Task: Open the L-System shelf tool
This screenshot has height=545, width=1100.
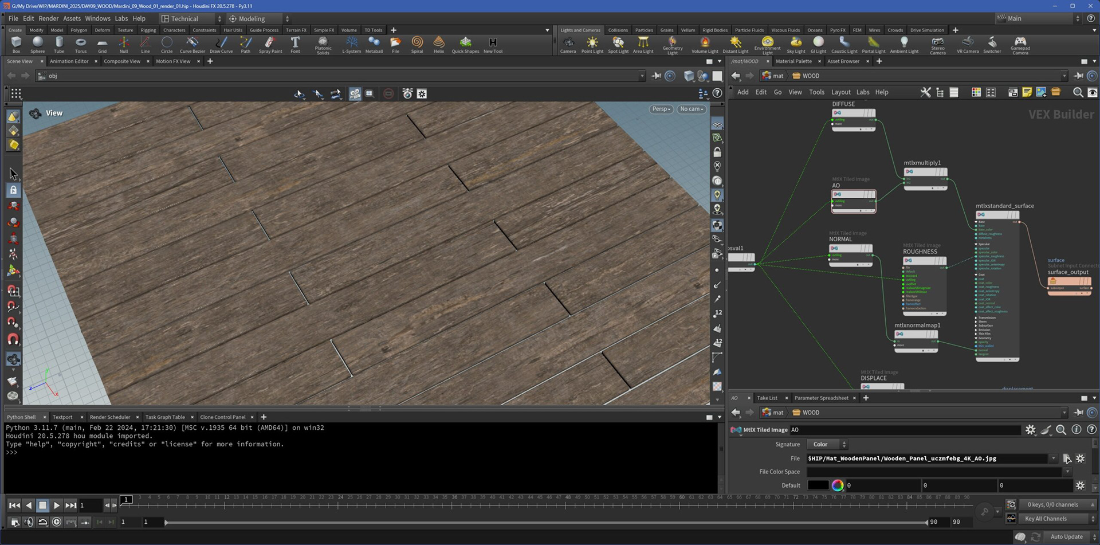Action: click(351, 45)
